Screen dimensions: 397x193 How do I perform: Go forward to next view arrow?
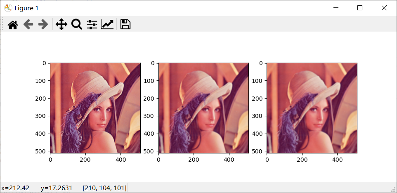click(x=43, y=24)
